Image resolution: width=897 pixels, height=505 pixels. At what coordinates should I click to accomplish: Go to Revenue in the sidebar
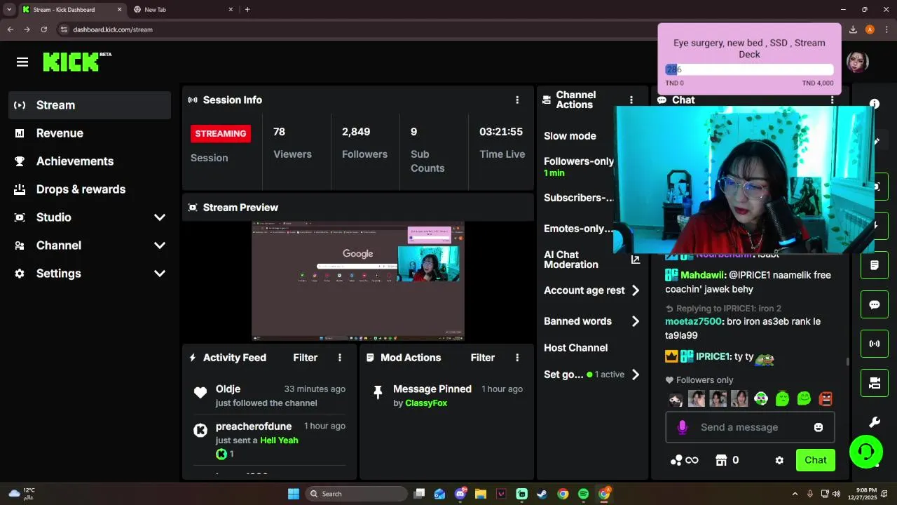[90, 133]
